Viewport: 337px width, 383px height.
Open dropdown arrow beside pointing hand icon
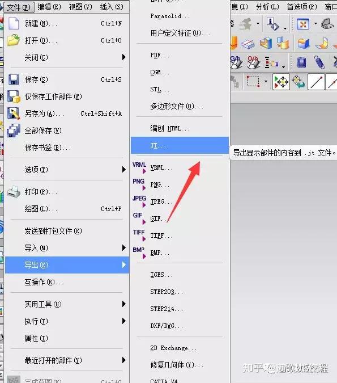coord(283,67)
